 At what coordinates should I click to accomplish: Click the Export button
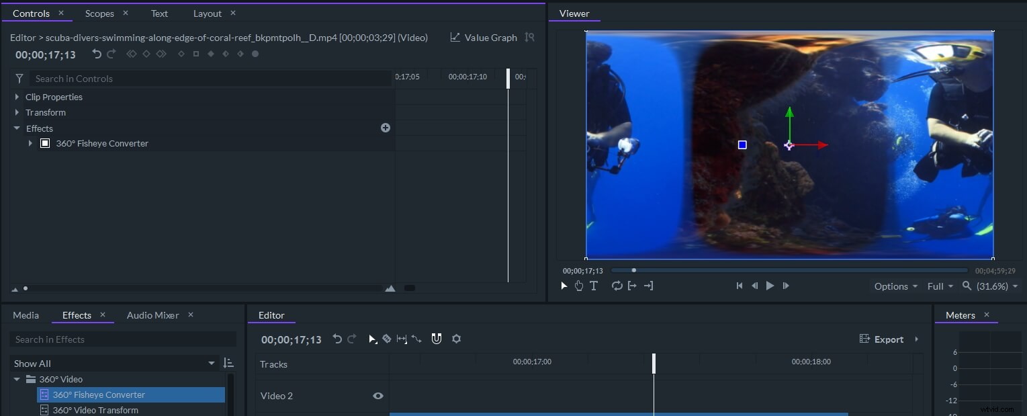tap(882, 339)
